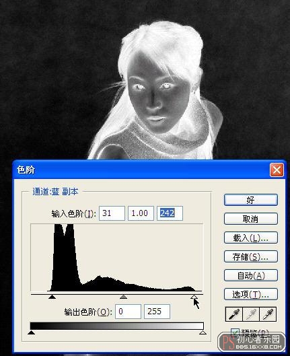The height and width of the screenshot is (356, 290).
Task: Select the black point eyedropper
Action: click(x=233, y=314)
